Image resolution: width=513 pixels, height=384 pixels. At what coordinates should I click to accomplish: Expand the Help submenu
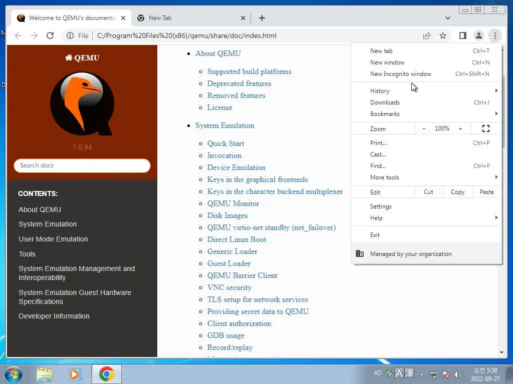[426, 218]
